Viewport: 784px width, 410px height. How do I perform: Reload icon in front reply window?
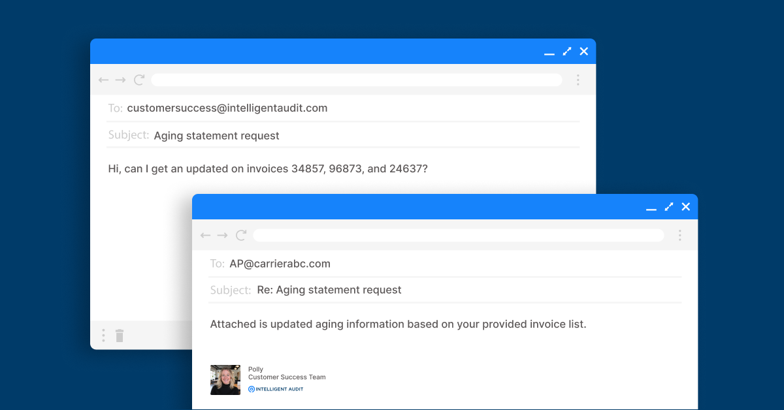(x=241, y=235)
